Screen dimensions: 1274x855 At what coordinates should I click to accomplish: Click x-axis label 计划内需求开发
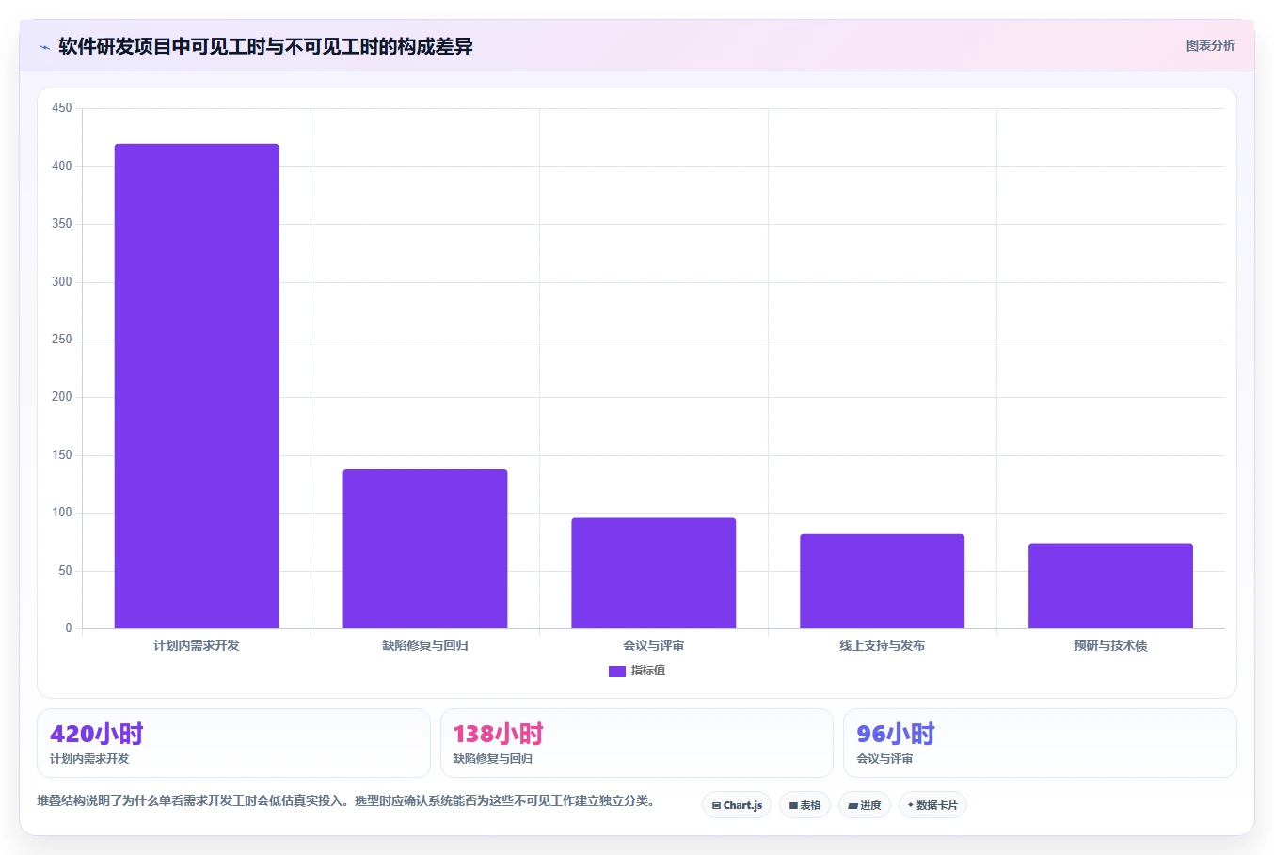click(x=197, y=645)
